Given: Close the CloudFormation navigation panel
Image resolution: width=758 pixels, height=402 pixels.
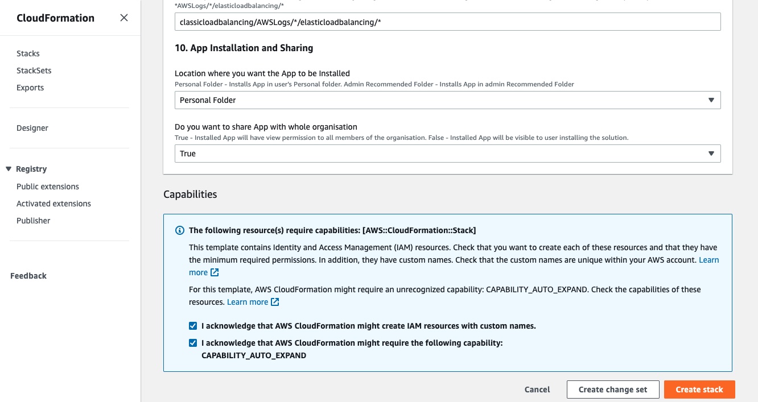Looking at the screenshot, I should point(124,18).
